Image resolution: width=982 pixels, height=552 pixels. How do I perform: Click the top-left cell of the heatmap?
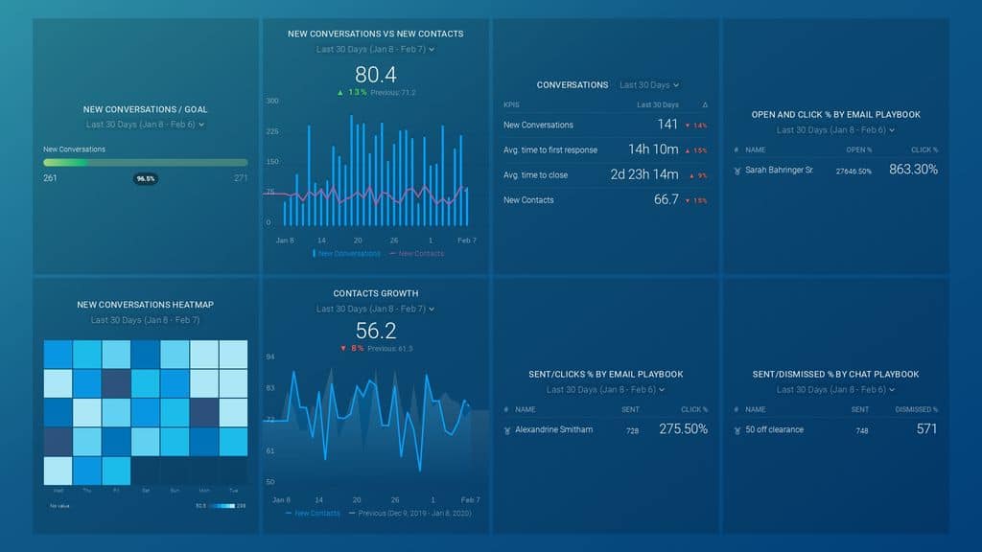[x=58, y=355]
